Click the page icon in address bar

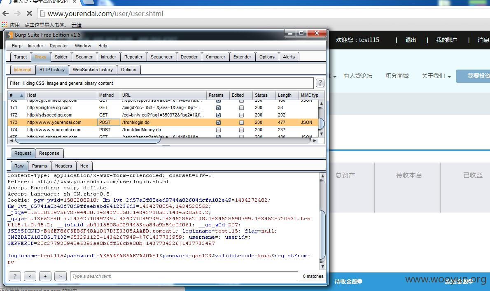pyautogui.click(x=42, y=14)
